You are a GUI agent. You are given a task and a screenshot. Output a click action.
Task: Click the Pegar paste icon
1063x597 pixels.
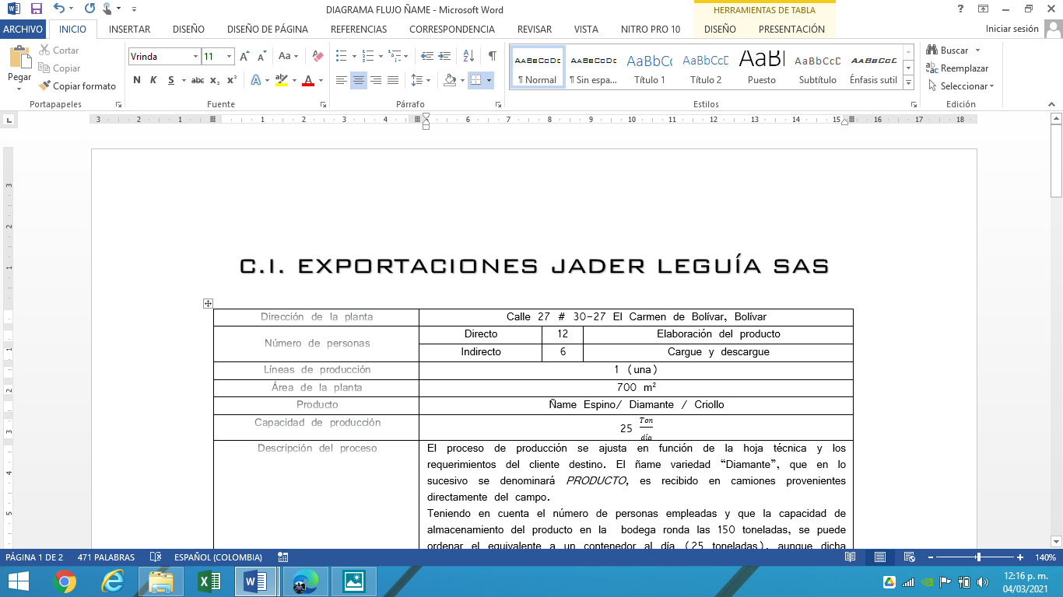[x=19, y=58]
